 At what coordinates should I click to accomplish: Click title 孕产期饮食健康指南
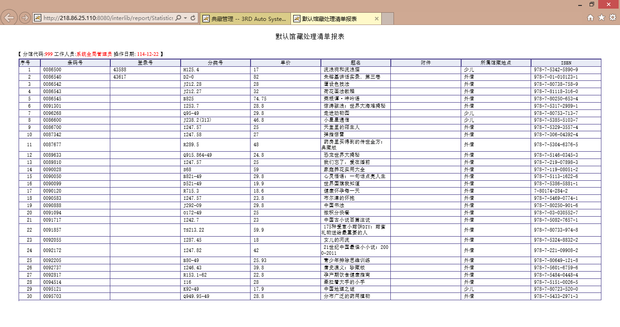point(347,275)
